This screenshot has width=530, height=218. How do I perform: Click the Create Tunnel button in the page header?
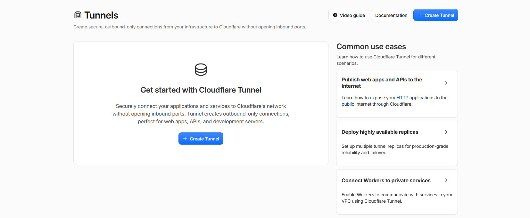[436, 15]
